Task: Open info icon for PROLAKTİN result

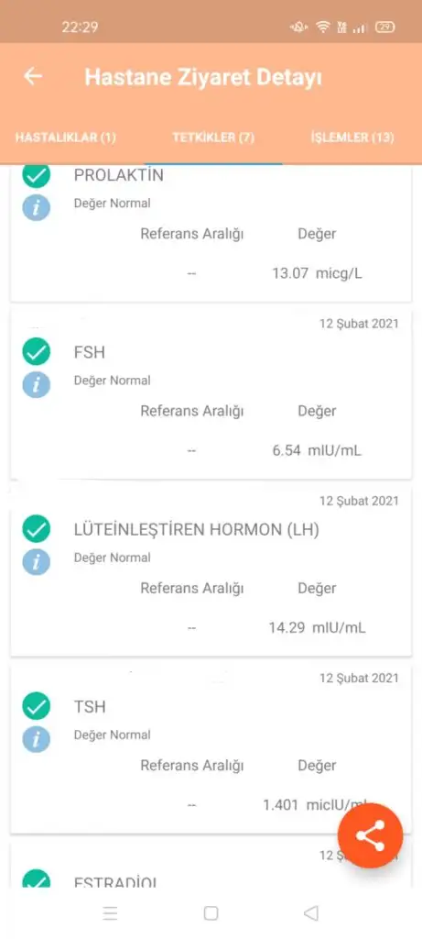Action: (x=37, y=207)
